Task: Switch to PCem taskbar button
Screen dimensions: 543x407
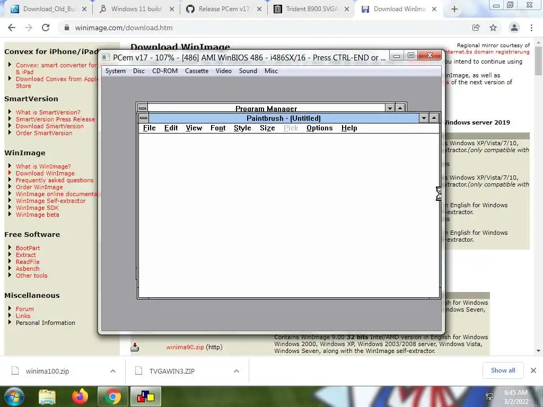Action: click(x=146, y=396)
